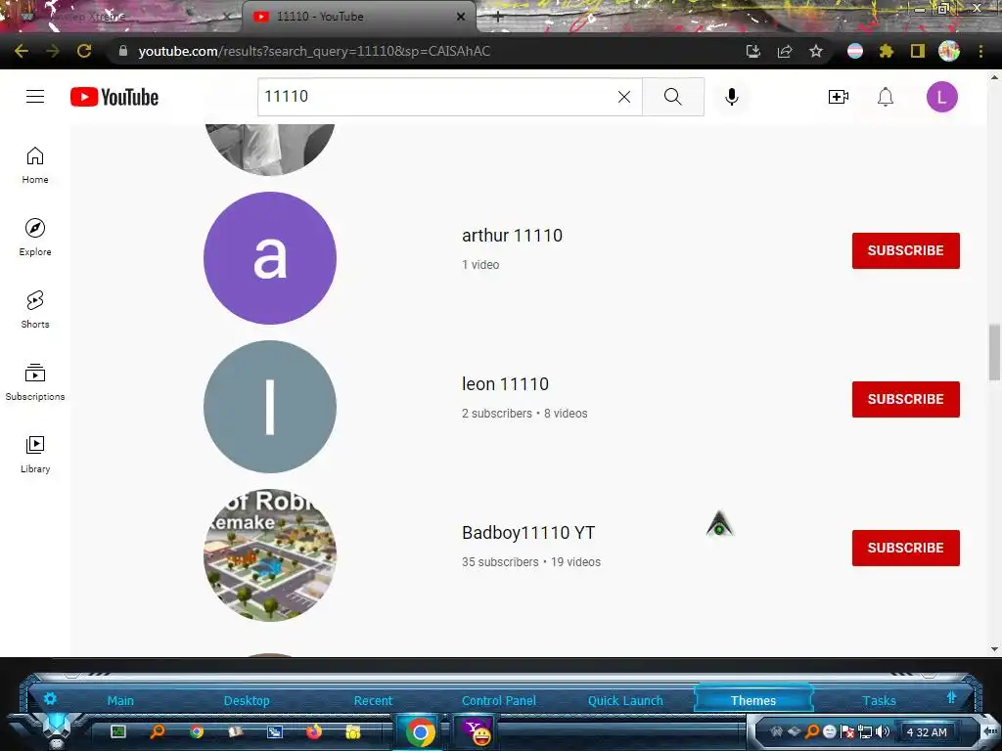Click the volume speaker tray icon
The height and width of the screenshot is (751, 1002).
point(883,731)
